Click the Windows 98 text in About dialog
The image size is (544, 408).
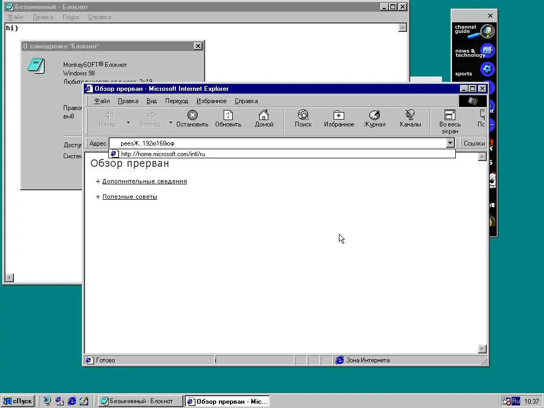pyautogui.click(x=79, y=73)
